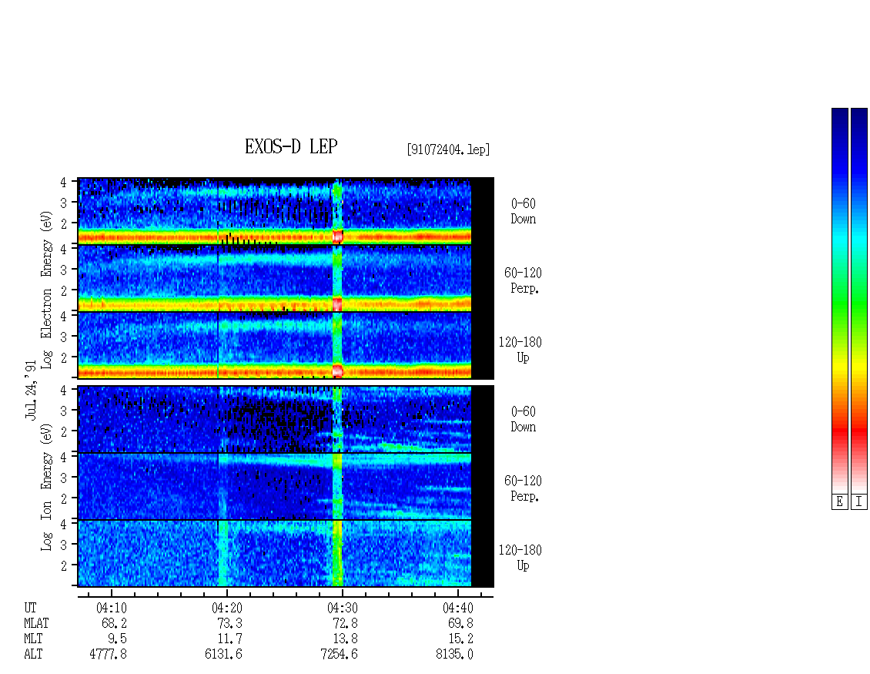Click the EXOS-D LEP plot title
This screenshot has width=870, height=674.
point(291,146)
